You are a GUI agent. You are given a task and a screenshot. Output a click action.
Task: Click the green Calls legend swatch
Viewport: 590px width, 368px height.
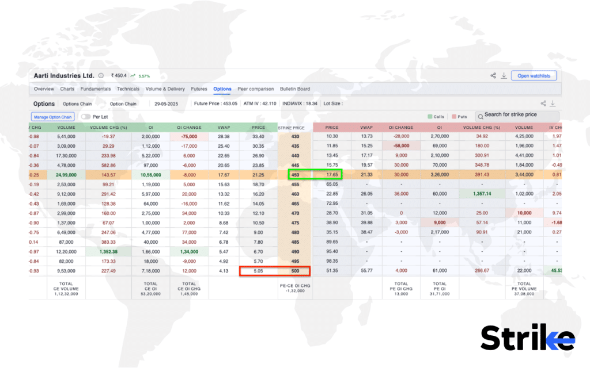coord(430,117)
